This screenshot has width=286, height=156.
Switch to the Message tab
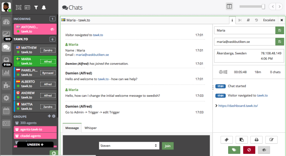pyautogui.click(x=72, y=128)
